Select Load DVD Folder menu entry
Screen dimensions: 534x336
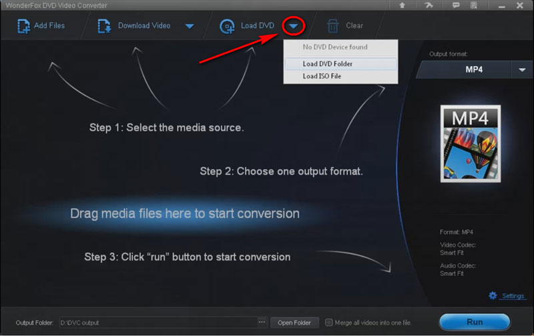point(340,64)
